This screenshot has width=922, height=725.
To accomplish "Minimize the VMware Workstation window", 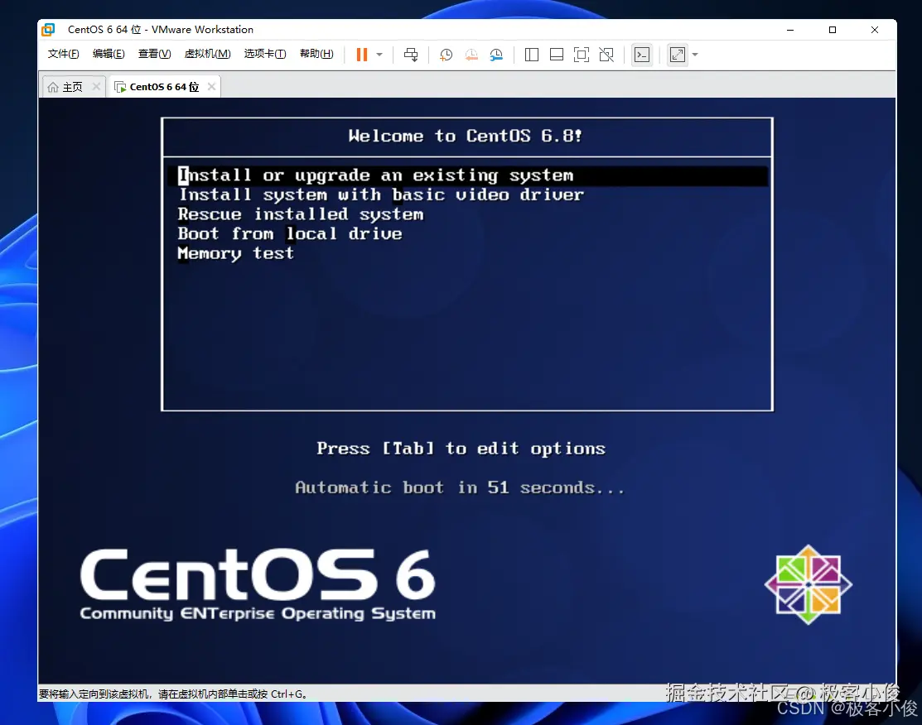I will point(790,29).
